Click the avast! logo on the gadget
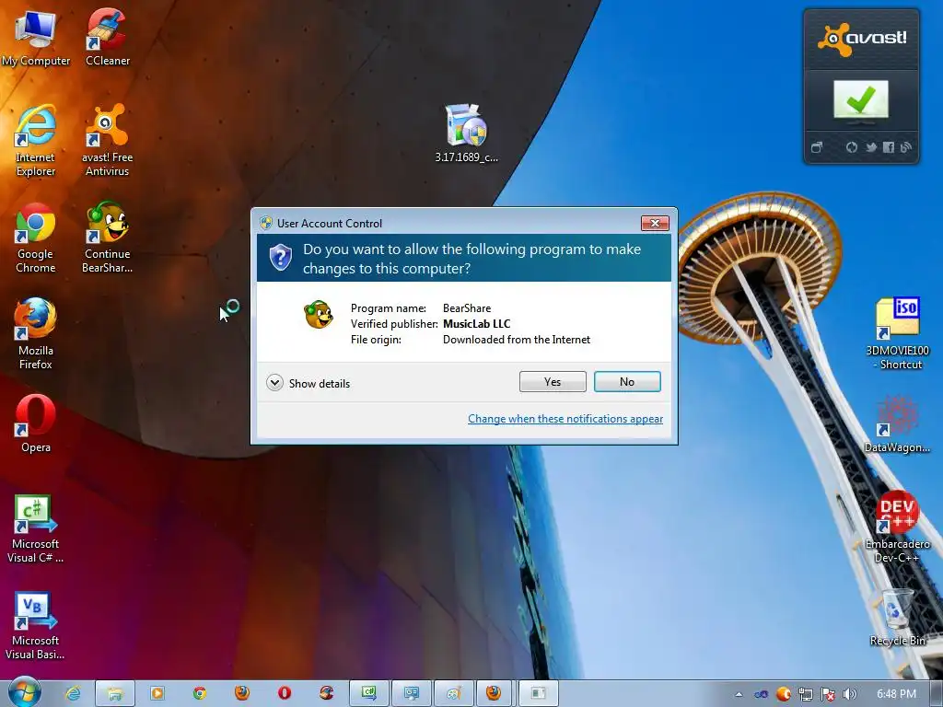The height and width of the screenshot is (707, 943). (861, 39)
